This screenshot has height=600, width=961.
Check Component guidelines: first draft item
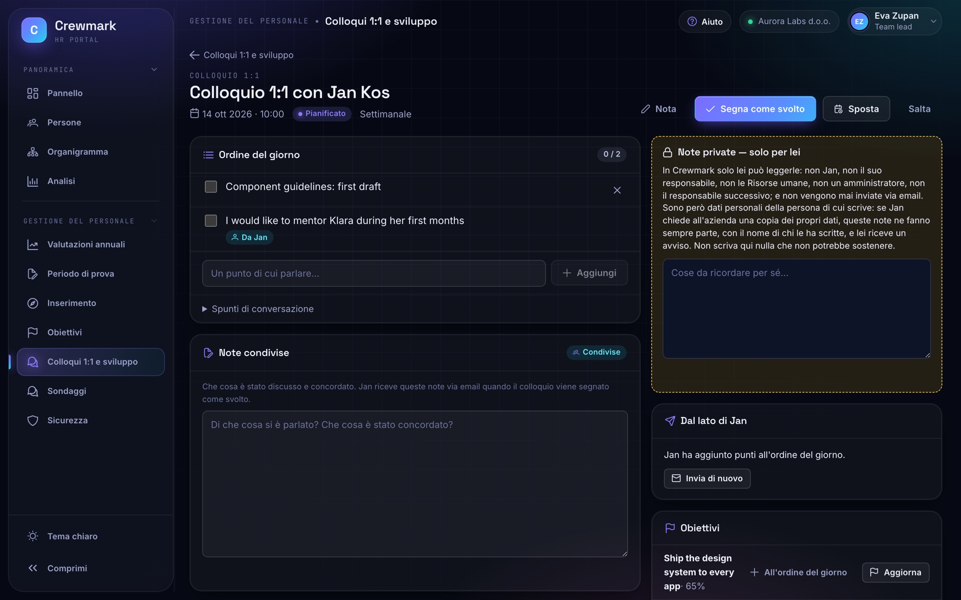(211, 187)
